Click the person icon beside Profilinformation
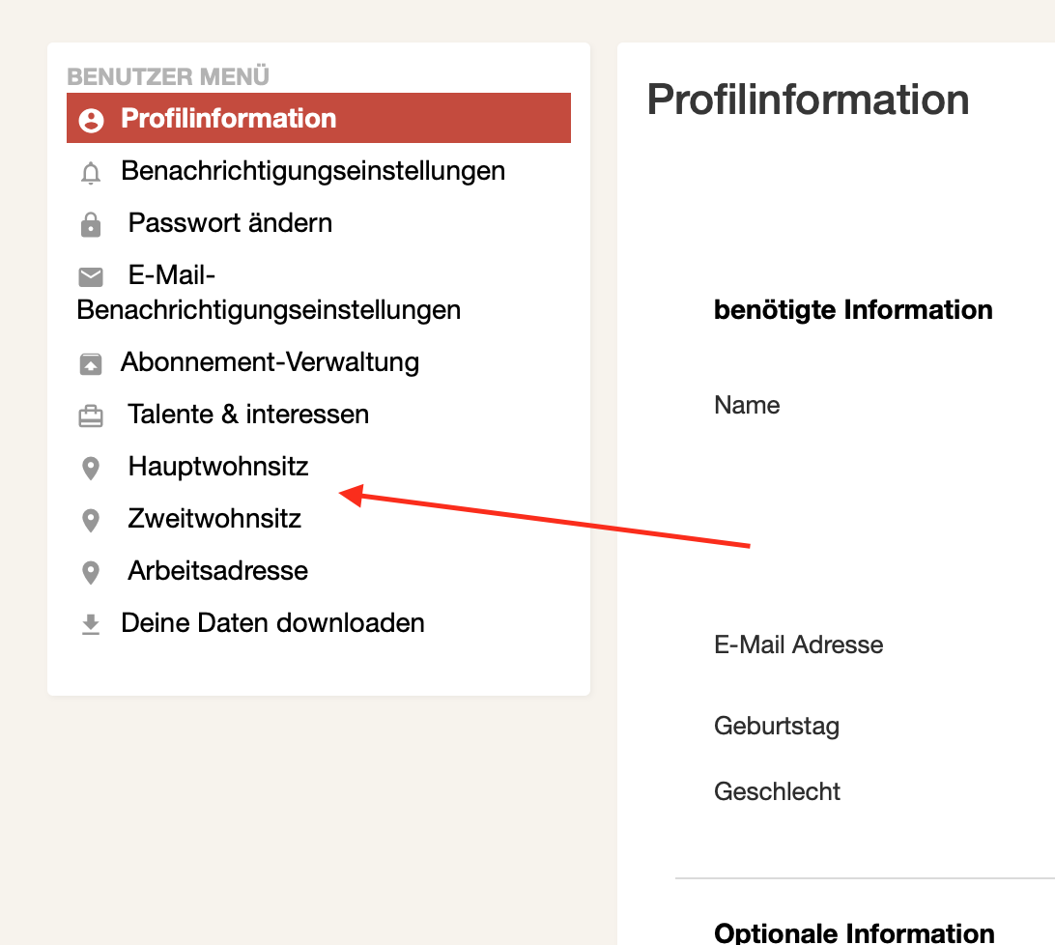The width and height of the screenshot is (1055, 945). 91,120
